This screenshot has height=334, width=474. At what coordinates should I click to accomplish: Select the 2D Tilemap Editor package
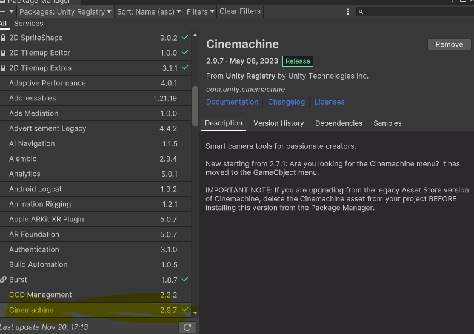click(x=96, y=53)
